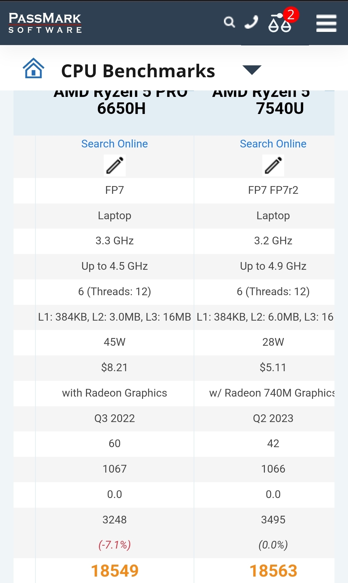348x583 pixels.
Task: Go to home via house icon
Action: pos(33,68)
